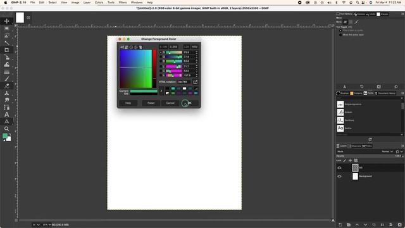Adjust the R color slider
This screenshot has width=405, height=228.
click(174, 52)
